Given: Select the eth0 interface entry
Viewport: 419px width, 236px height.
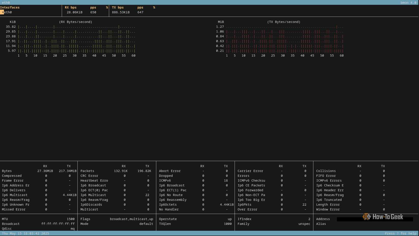Looking at the screenshot, I should pos(8,12).
